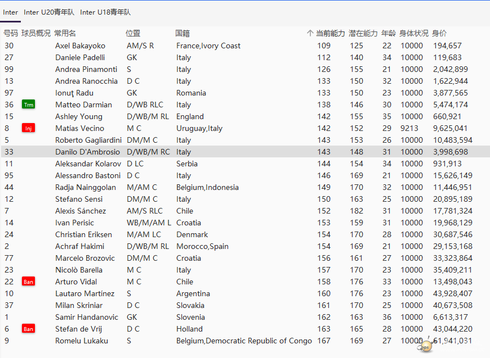The width and height of the screenshot is (490, 358).
Task: Sort by the 球员概况 column header
Action: tap(36, 33)
